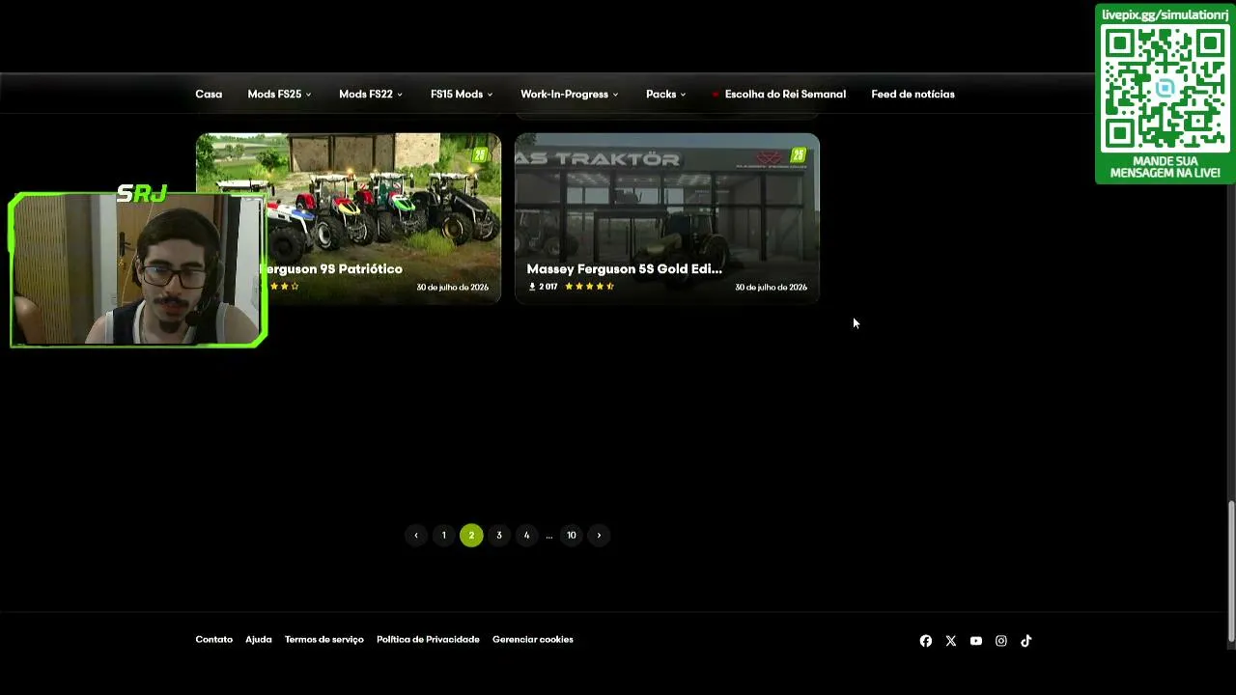This screenshot has width=1236, height=695.
Task: Go to the next page arrow
Action: click(599, 535)
